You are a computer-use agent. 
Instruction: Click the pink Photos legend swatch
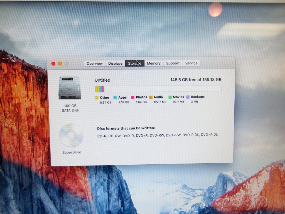(x=133, y=97)
